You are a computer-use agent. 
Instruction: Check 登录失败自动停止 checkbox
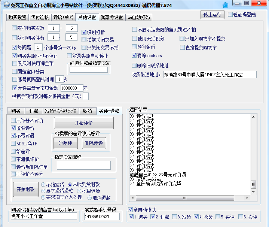pyautogui.click(x=69, y=55)
